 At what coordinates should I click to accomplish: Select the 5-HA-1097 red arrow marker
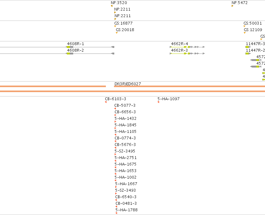pos(159,102)
